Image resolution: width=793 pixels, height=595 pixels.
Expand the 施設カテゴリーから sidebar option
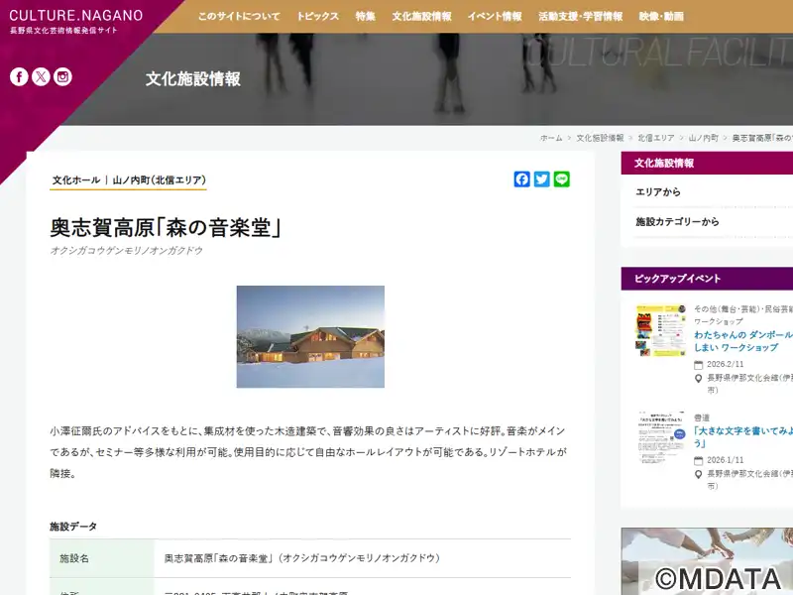tap(677, 222)
